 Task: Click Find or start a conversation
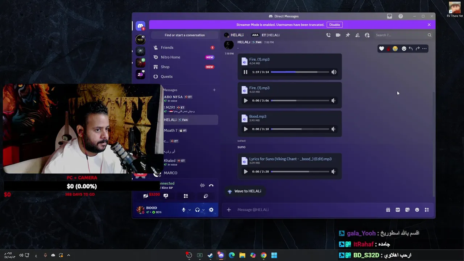185,35
